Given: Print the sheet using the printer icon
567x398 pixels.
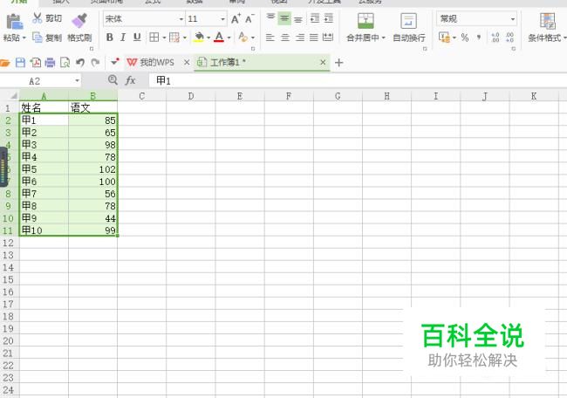Looking at the screenshot, I should [50, 63].
